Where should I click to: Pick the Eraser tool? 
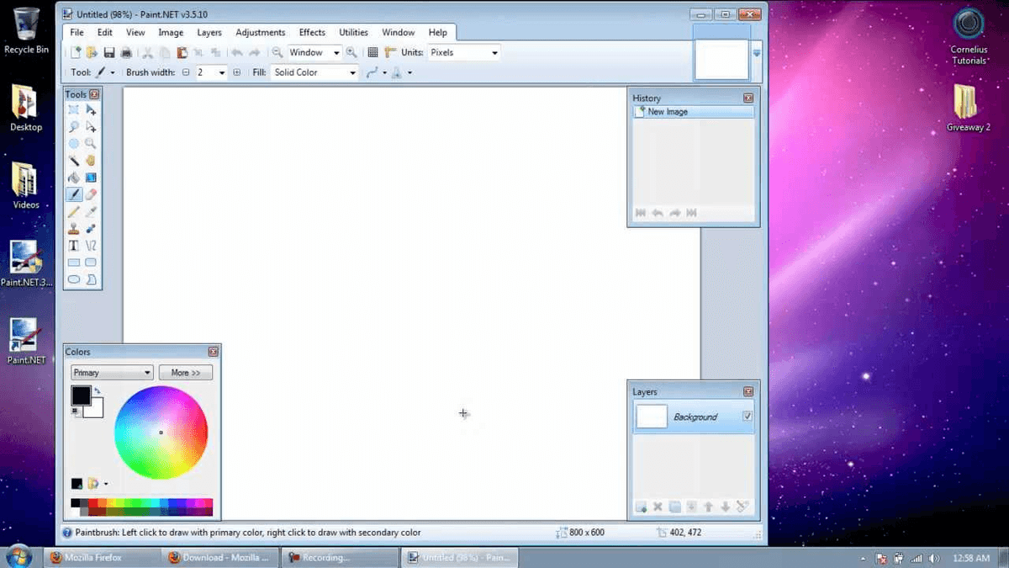click(91, 194)
